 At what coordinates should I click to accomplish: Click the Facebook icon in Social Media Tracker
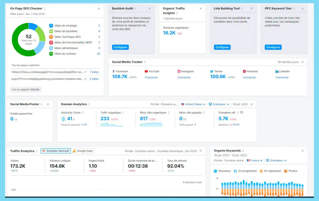[x=114, y=71]
